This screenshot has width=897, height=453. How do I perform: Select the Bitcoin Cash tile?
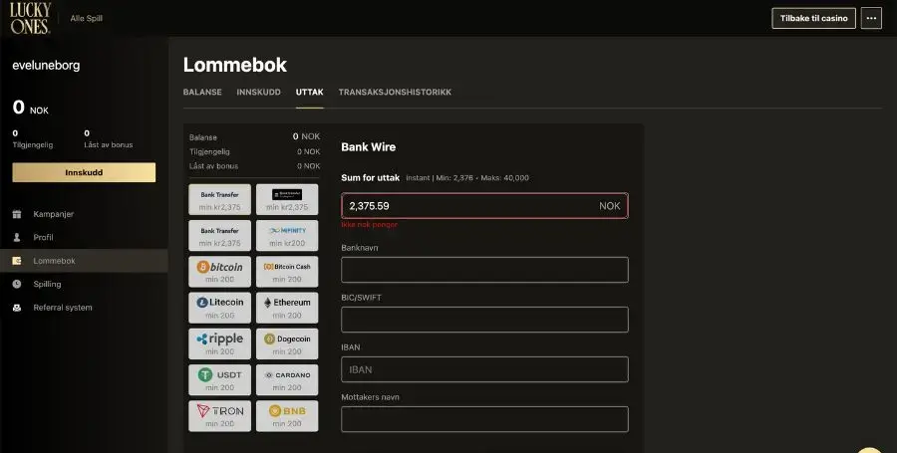pyautogui.click(x=287, y=272)
